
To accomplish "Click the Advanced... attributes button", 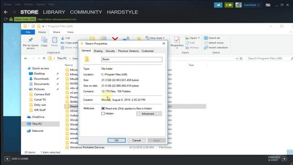I will [x=149, y=114].
